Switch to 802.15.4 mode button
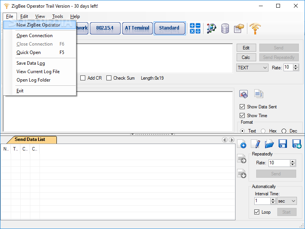Image resolution: width=305 pixels, height=229 pixels. point(105,28)
